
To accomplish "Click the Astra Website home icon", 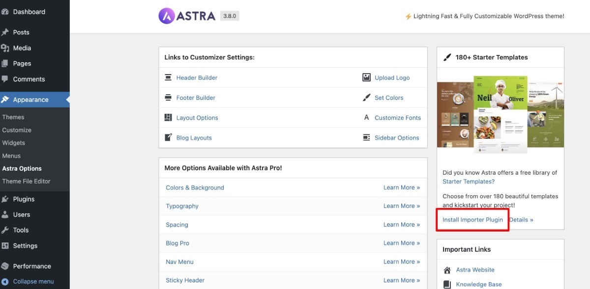I will click(447, 270).
